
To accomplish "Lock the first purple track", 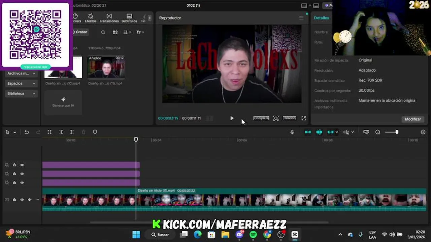I will tap(14, 165).
